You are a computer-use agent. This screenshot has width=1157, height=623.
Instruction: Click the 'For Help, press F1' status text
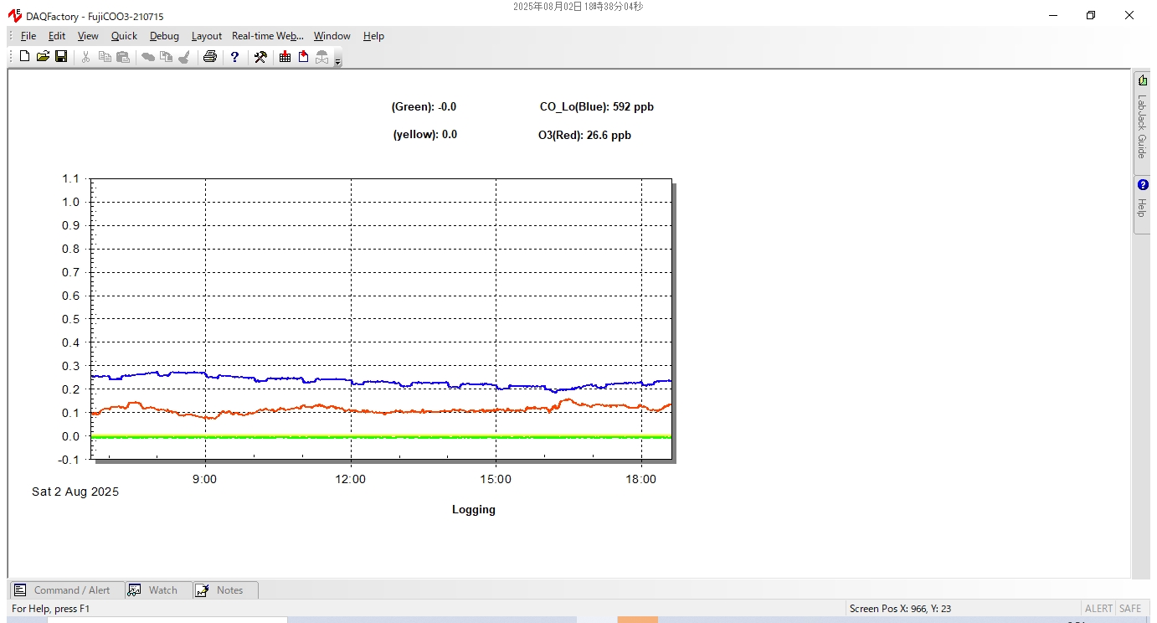(50, 609)
